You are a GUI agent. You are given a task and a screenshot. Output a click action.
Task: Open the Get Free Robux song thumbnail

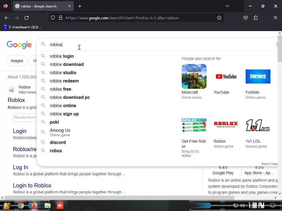(194, 125)
